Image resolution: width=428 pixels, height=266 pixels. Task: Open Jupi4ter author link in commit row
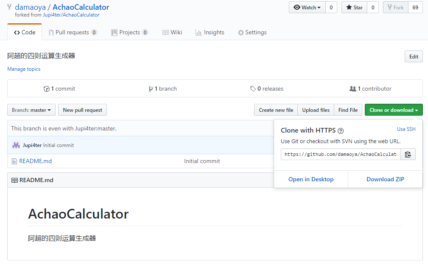tap(32, 145)
